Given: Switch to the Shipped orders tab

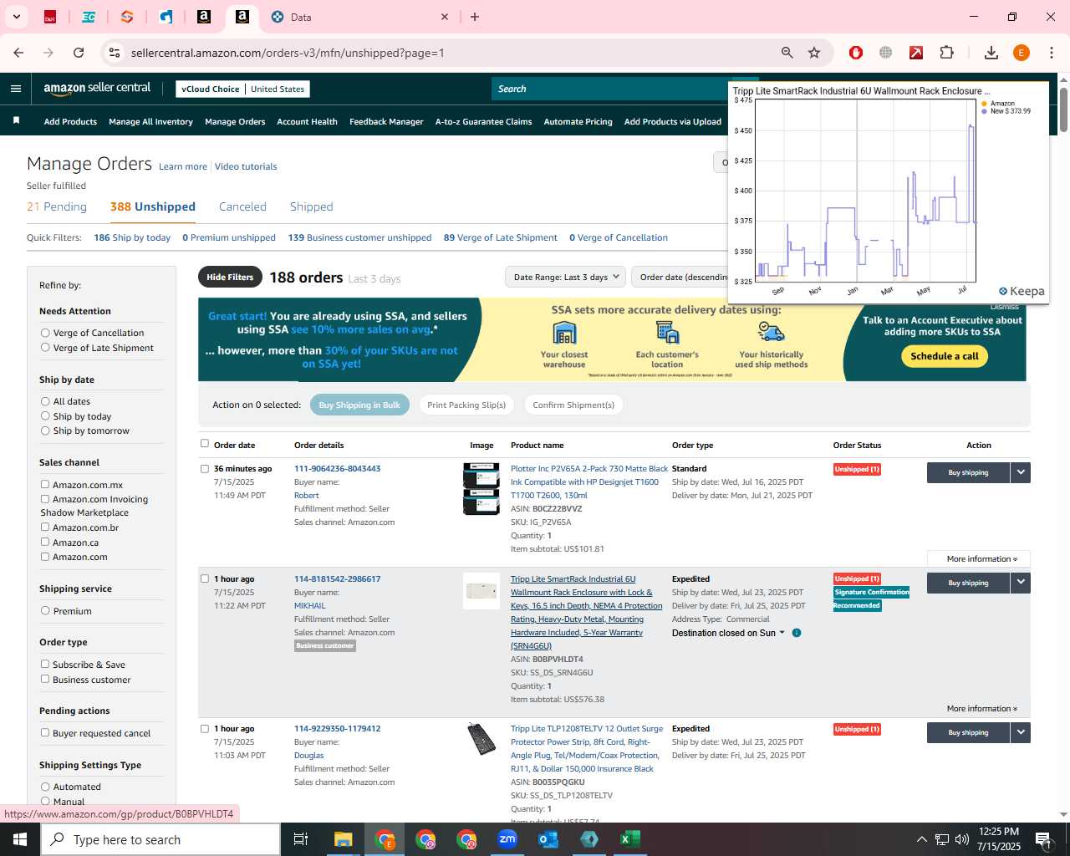Looking at the screenshot, I should pyautogui.click(x=311, y=206).
